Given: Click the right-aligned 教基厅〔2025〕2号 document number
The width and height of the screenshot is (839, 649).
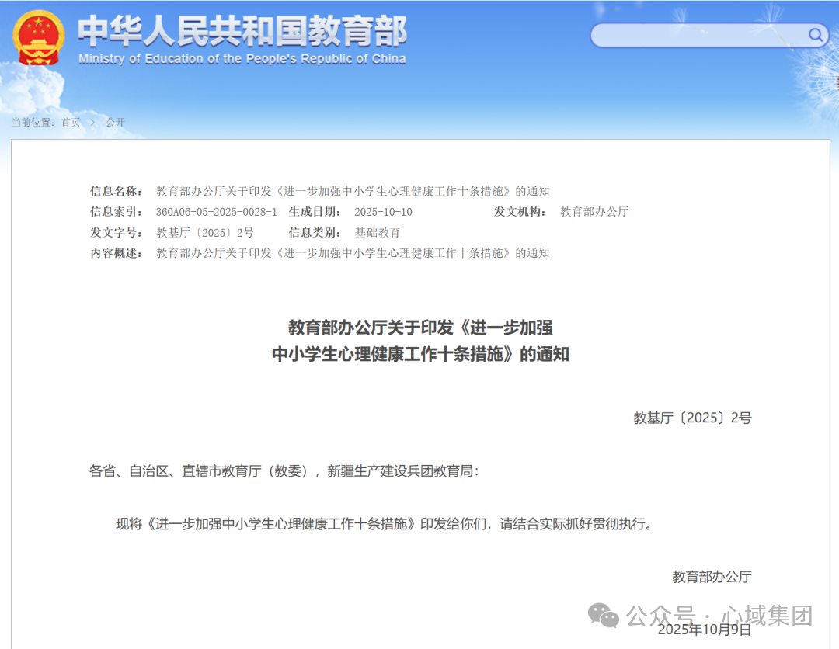Looking at the screenshot, I should click(x=692, y=418).
